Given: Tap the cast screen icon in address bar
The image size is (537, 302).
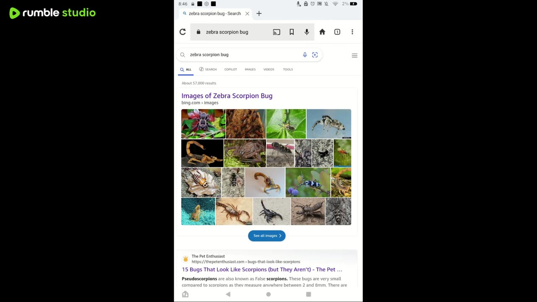Looking at the screenshot, I should (276, 32).
